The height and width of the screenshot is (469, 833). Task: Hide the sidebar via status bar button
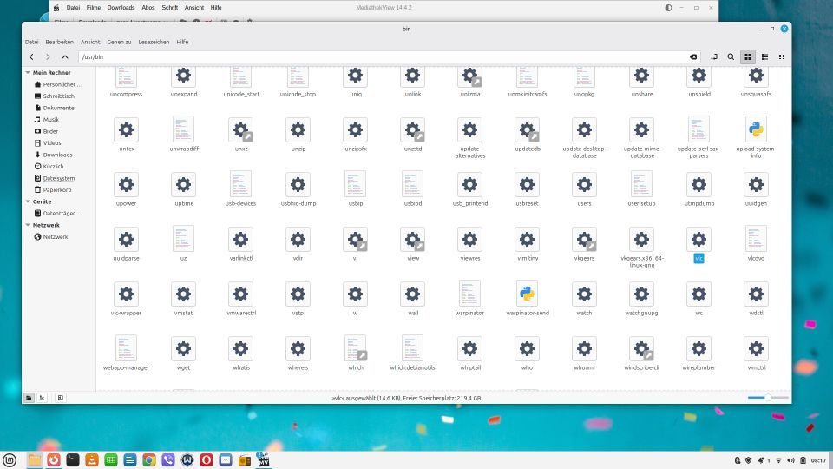(x=60, y=397)
